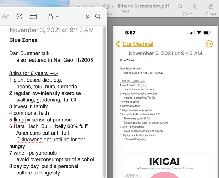Click 'avoid overconsumption of alcohol' in Notes
This screenshot has height=178, width=219.
pos(55,159)
